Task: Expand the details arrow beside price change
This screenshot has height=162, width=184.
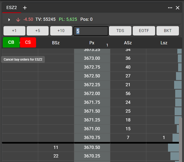Action: (9, 19)
